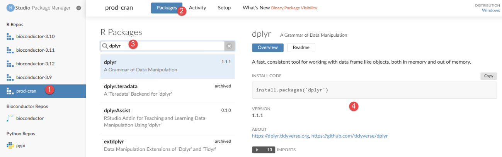Image resolution: width=502 pixels, height=157 pixels.
Task: Open the Binary Package Visibility link
Action: pos(294,8)
